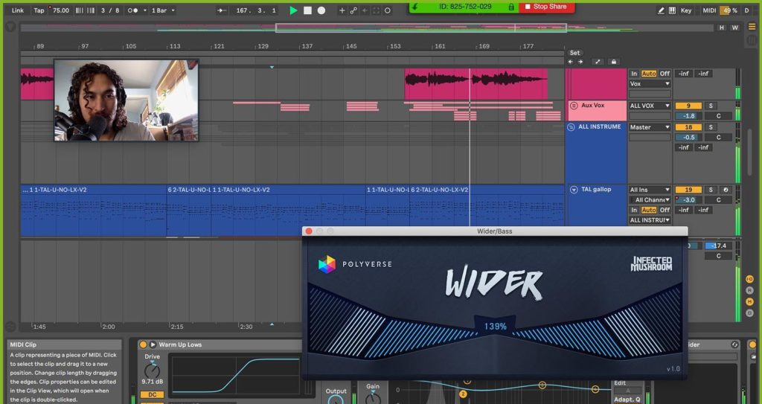Open the 1 Bar quantization menu

click(x=163, y=10)
